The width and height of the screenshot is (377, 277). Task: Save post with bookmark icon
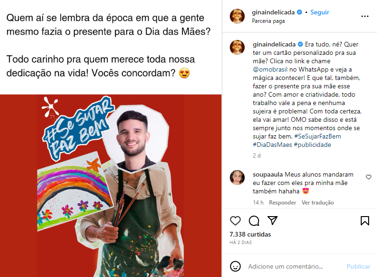[x=365, y=221]
